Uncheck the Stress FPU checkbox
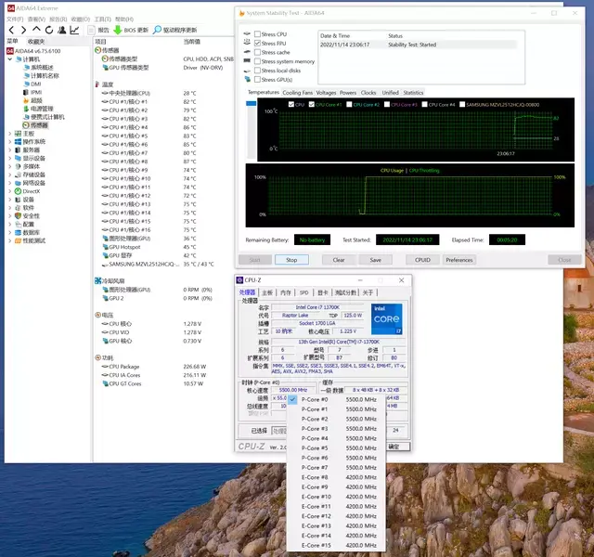594x557 pixels. click(x=258, y=44)
